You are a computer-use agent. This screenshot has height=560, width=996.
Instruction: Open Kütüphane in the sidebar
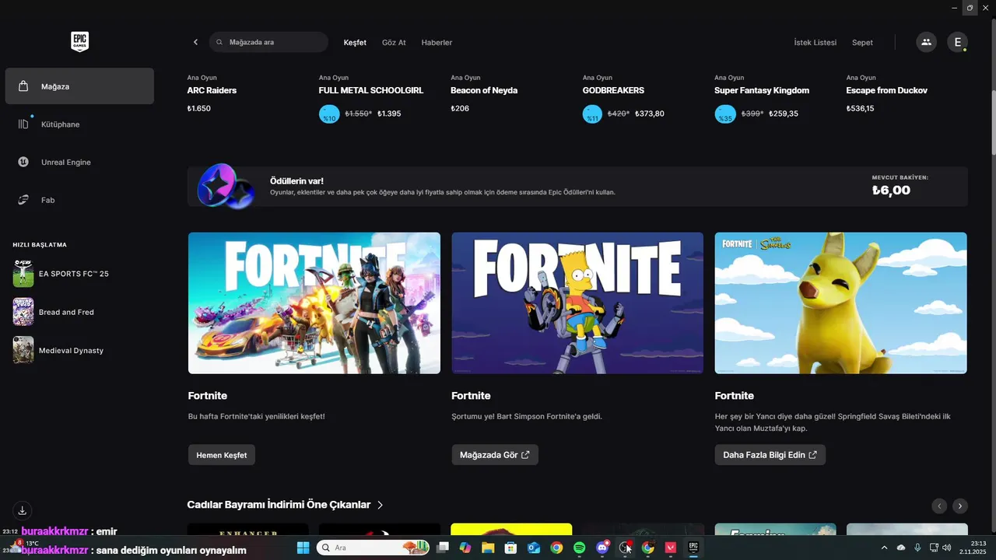[79, 124]
